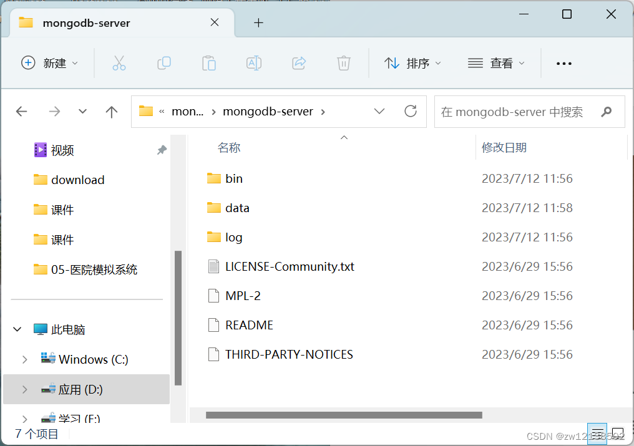Image resolution: width=634 pixels, height=446 pixels.
Task: Collapse the 此电脑 tree node
Action: (17, 329)
